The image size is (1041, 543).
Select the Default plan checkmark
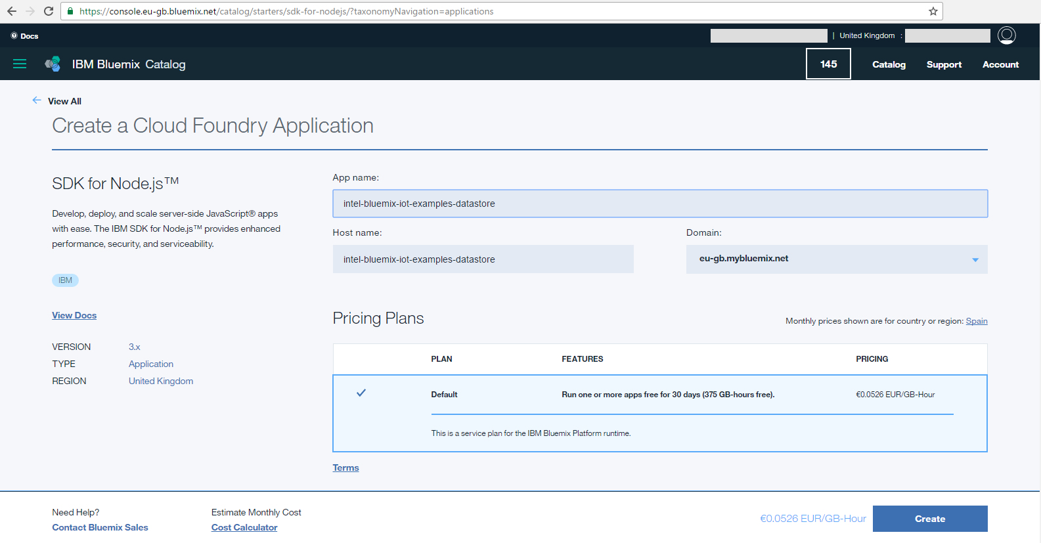coord(361,393)
